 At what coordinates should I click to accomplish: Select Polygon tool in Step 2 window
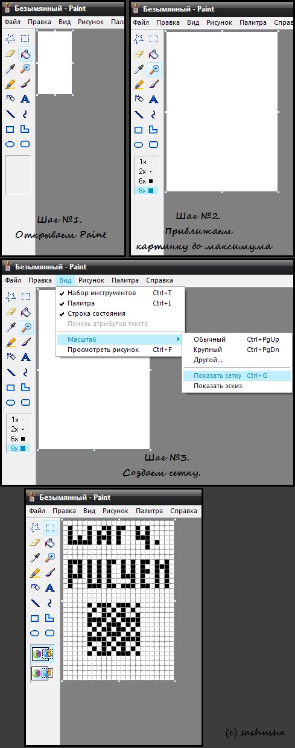coord(154,129)
